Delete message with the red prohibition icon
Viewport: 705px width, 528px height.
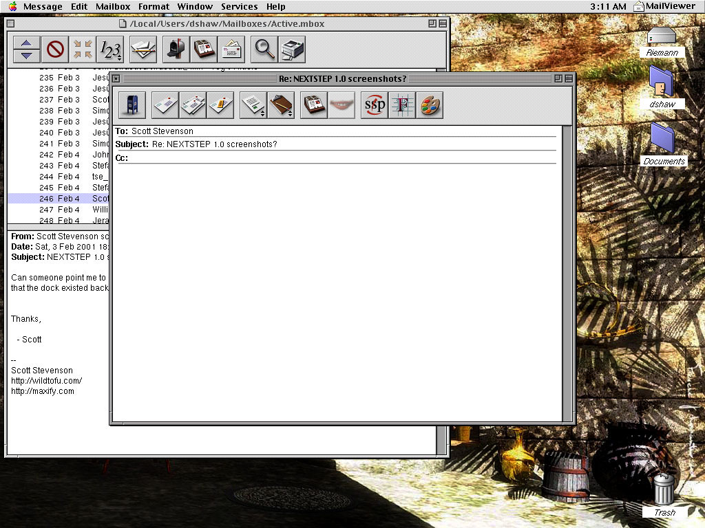pyautogui.click(x=55, y=49)
